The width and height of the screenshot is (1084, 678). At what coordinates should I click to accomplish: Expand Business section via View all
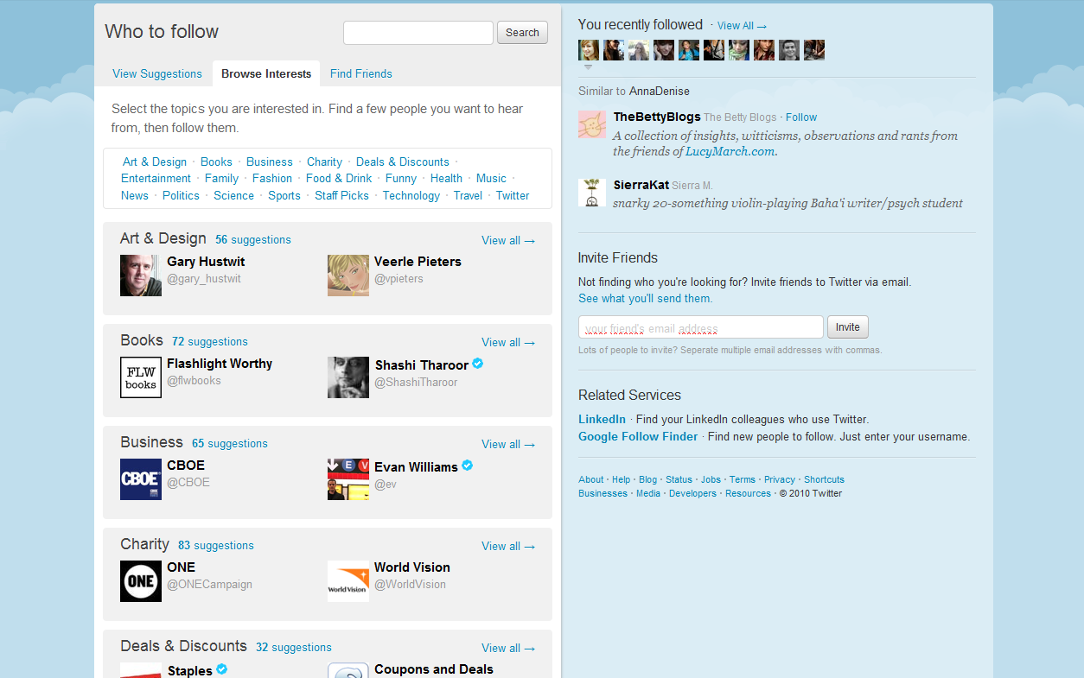[508, 444]
